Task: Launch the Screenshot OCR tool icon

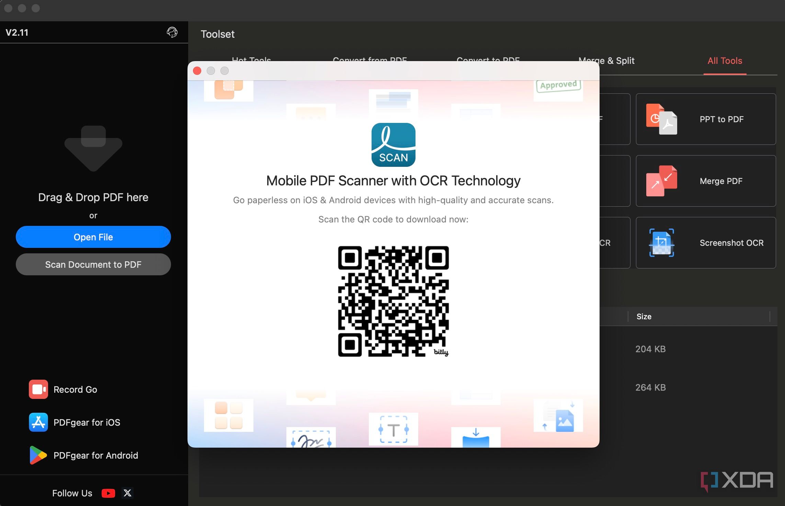Action: 661,243
